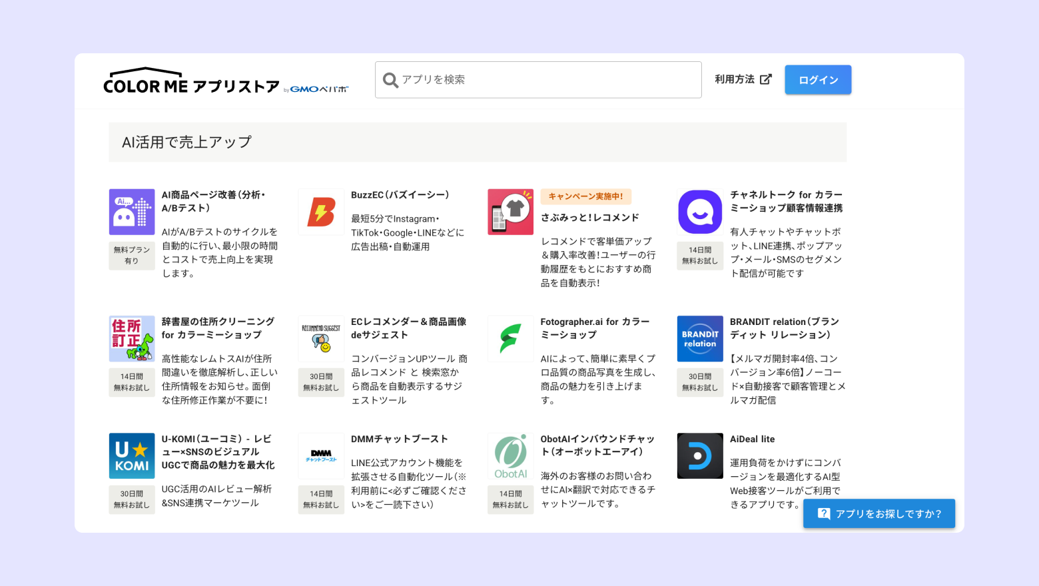
Task: Open the BRANDIT relation app icon
Action: click(x=700, y=339)
